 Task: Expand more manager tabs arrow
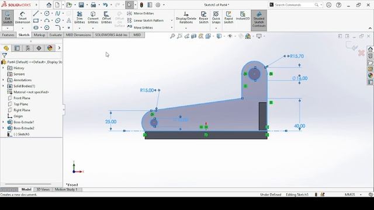[x=59, y=48]
